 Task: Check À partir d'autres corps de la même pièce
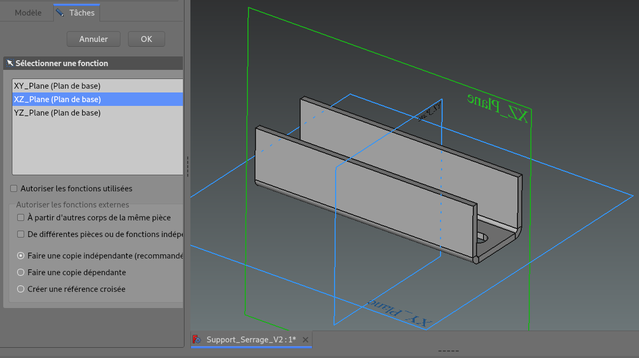(21, 218)
